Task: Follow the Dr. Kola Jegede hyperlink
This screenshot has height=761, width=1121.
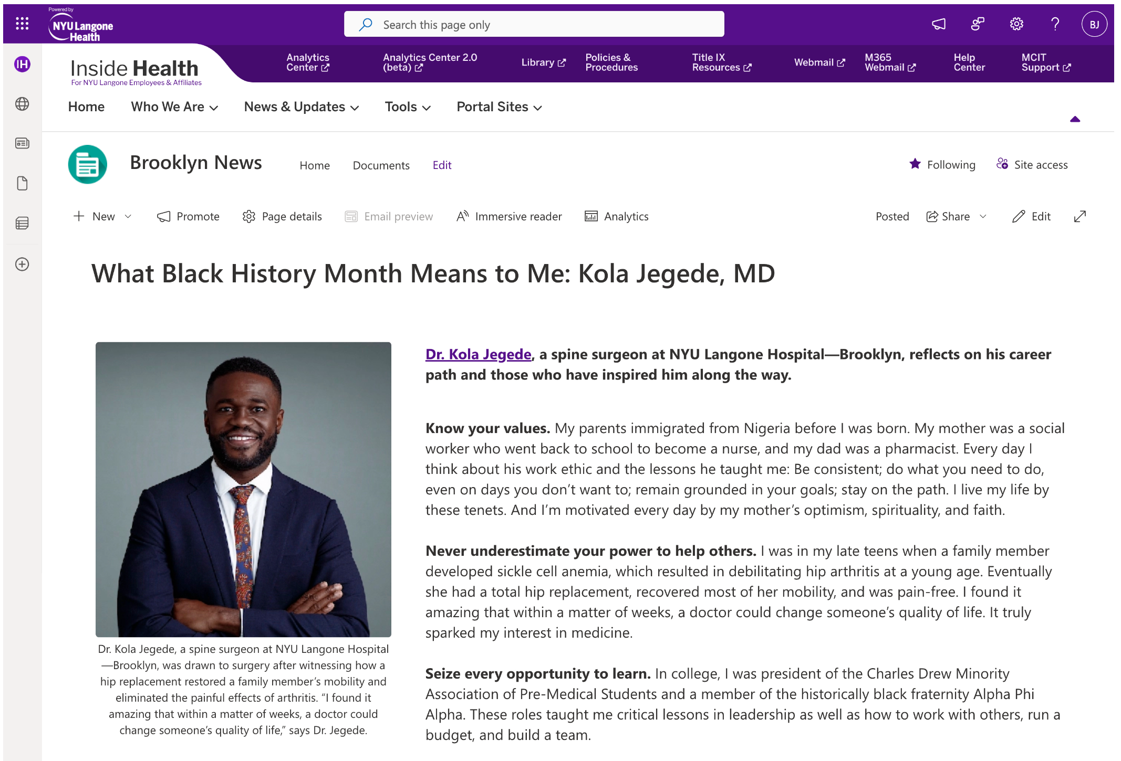Action: [478, 354]
